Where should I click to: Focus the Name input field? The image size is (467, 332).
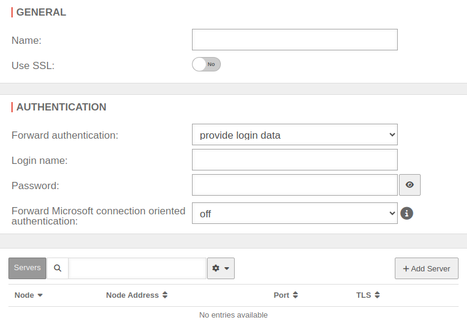point(295,40)
